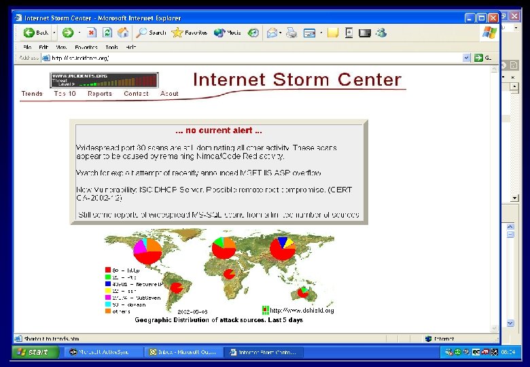
Task: Go to next page with Forward arrow
Action: (x=68, y=33)
